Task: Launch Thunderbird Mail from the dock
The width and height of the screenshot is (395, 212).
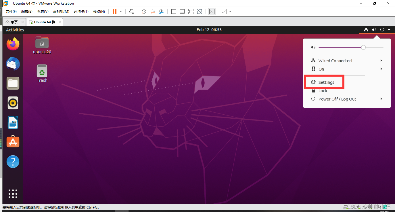Action: 13,64
